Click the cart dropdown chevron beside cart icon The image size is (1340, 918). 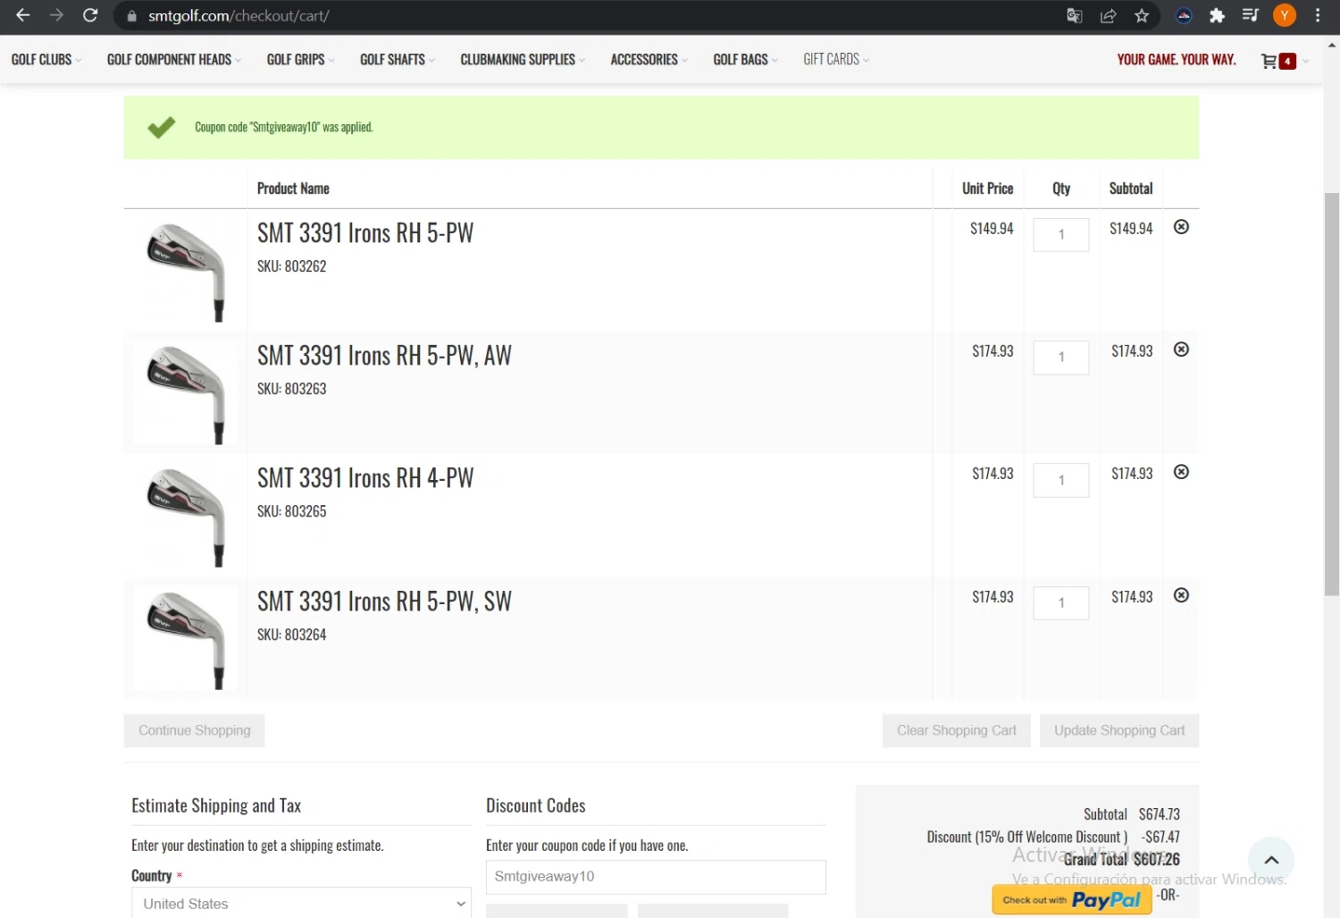click(1305, 62)
